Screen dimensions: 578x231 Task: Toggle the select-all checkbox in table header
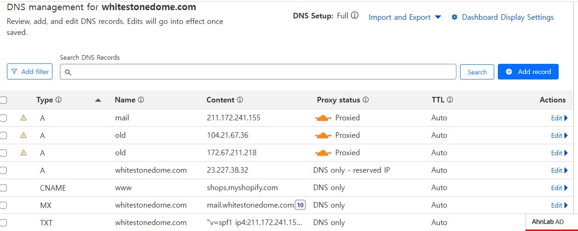3,100
